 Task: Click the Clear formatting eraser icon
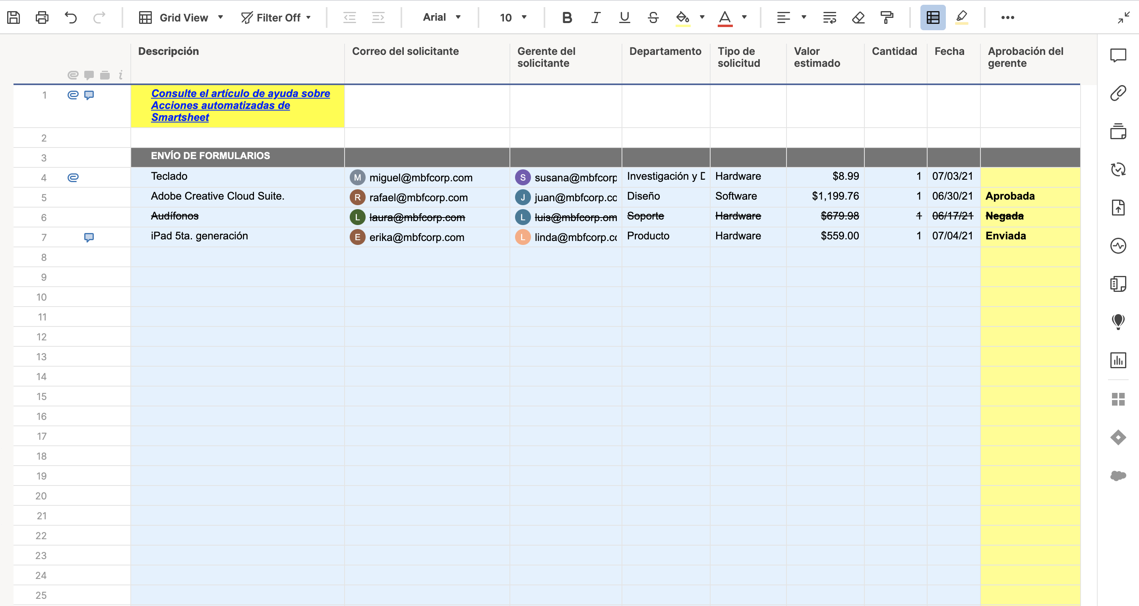(x=858, y=17)
